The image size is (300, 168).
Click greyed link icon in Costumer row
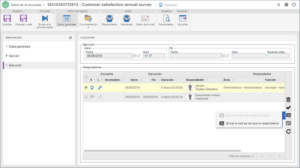(100, 97)
